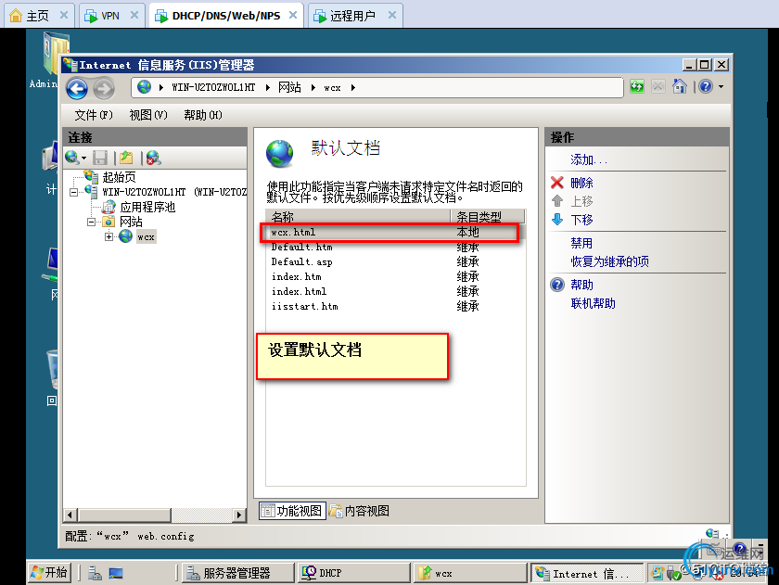
Task: Sort by the 名称 column header
Action: coord(358,217)
